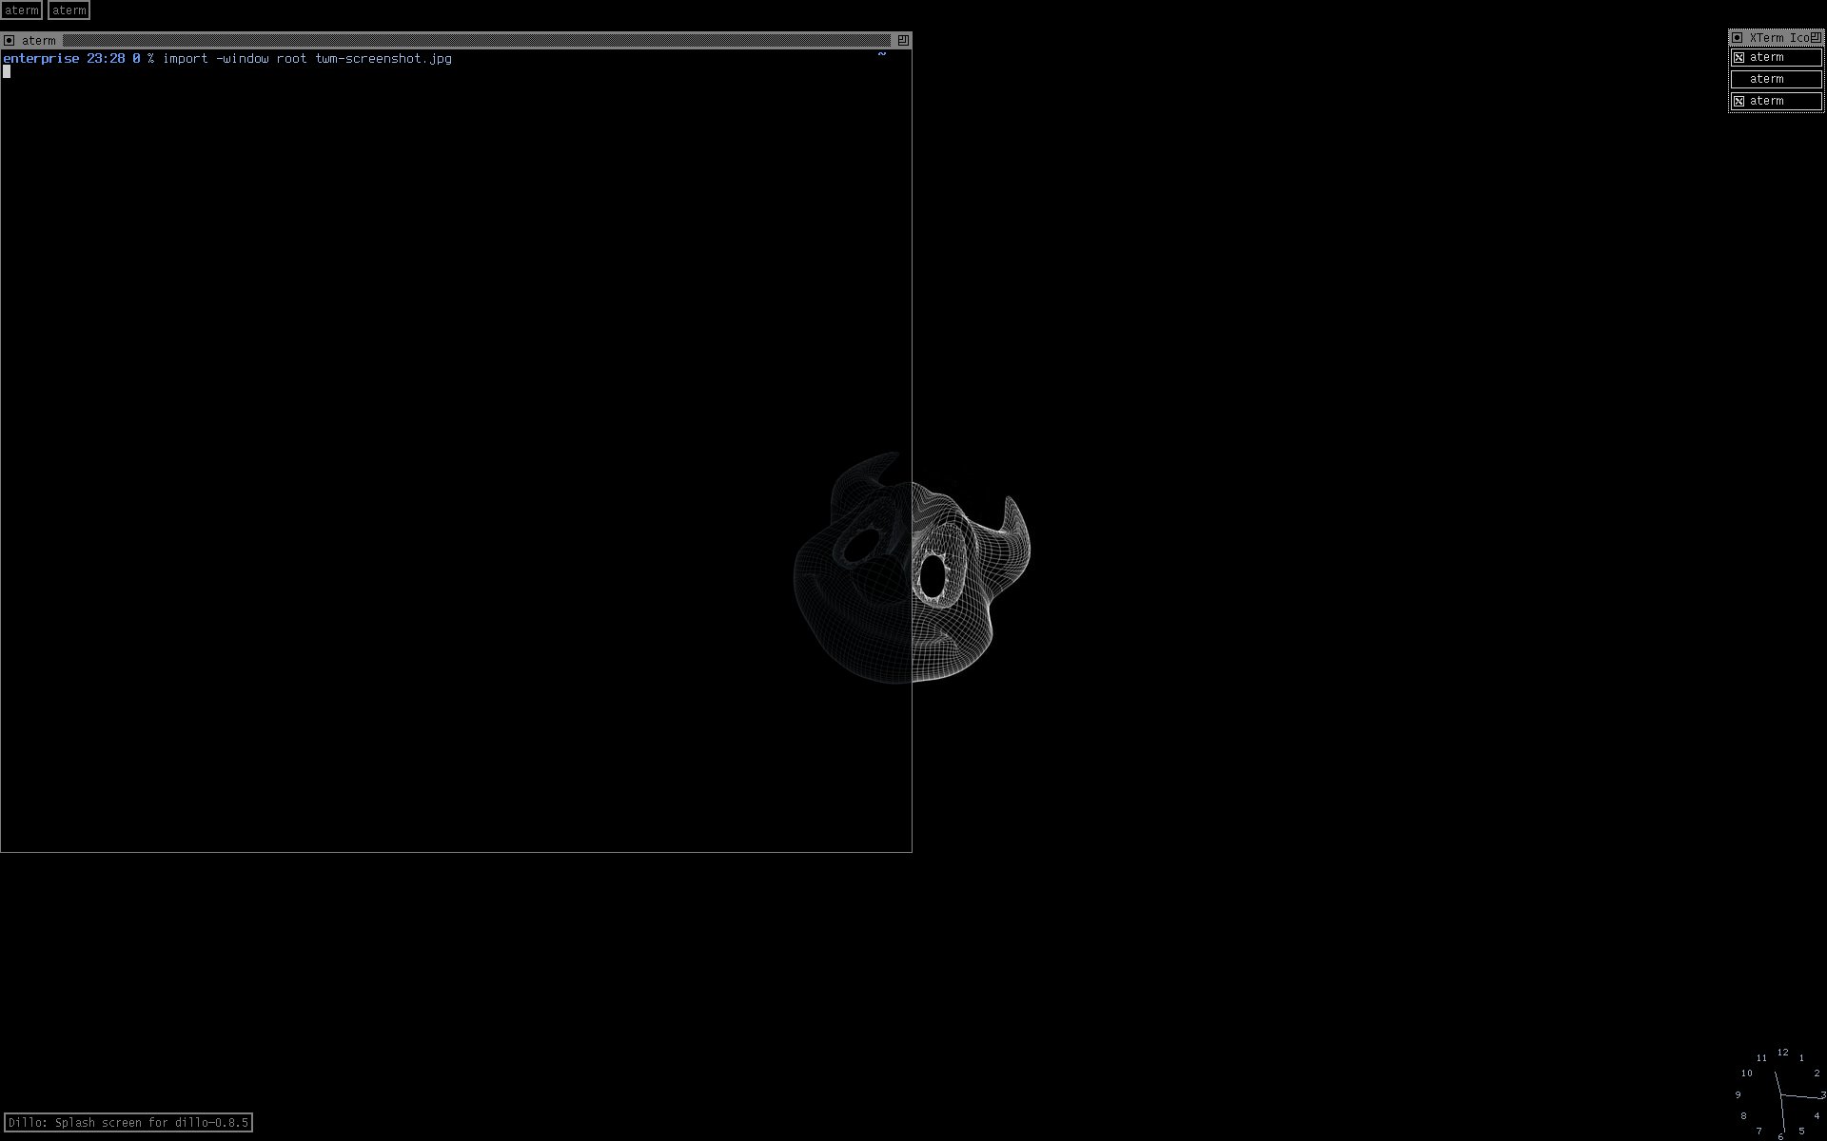Screen dimensions: 1827x1141
Task: Click the iconify button of the XTerm icon manager
Action: pos(1737,38)
